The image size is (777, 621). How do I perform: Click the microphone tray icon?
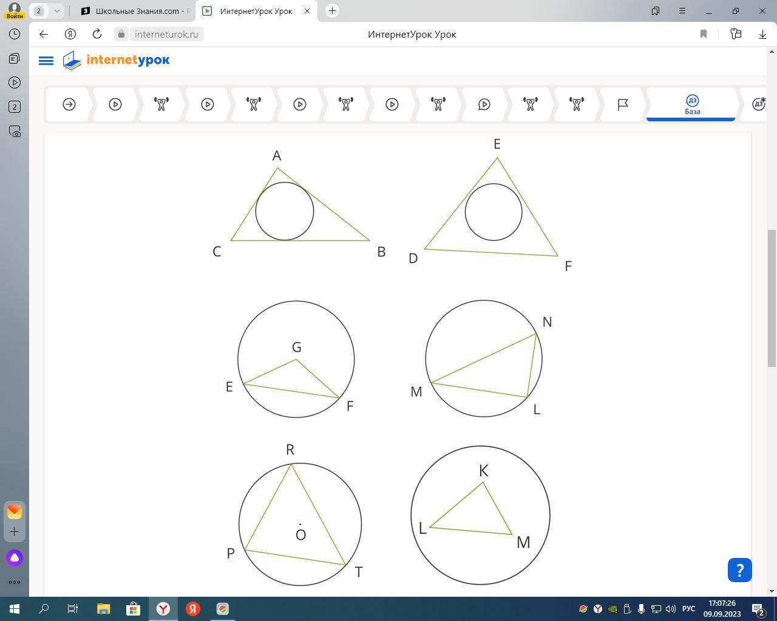pyautogui.click(x=641, y=609)
